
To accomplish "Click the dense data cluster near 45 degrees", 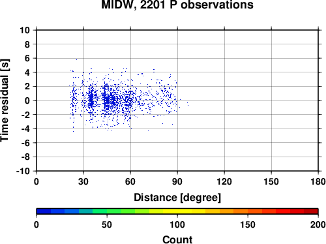I will pos(106,100).
